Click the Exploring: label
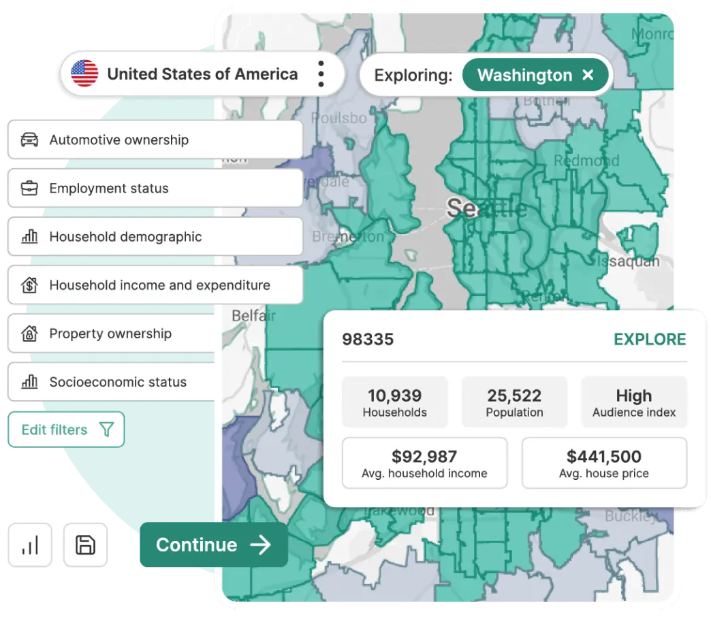Image resolution: width=711 pixels, height=618 pixels. click(x=413, y=76)
